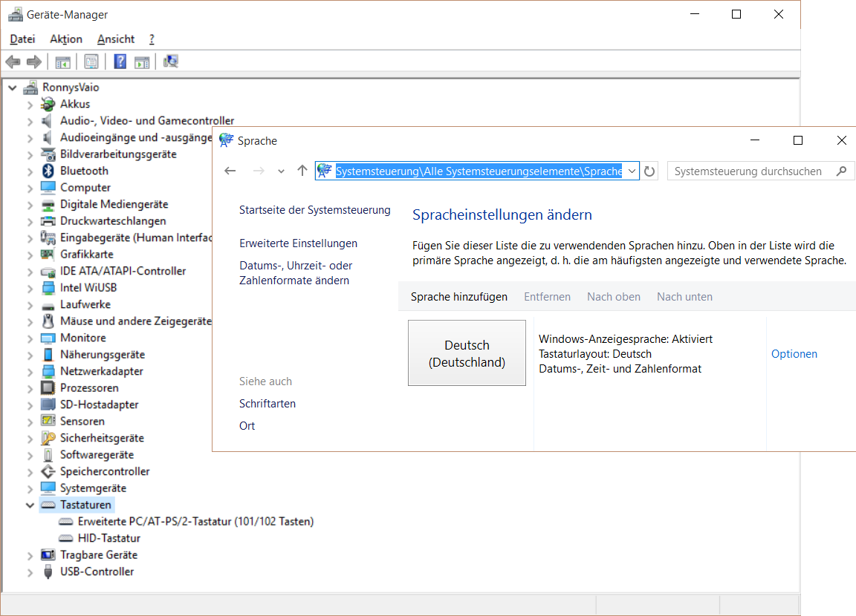Click the show/hide console tree toolbar icon

(x=62, y=62)
